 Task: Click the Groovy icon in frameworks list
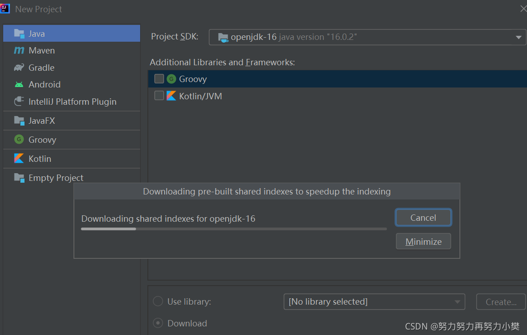coord(171,79)
